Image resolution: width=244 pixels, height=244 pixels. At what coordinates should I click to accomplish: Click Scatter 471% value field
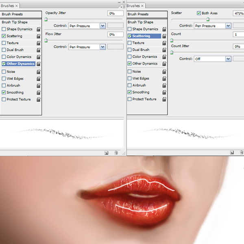pos(238,13)
